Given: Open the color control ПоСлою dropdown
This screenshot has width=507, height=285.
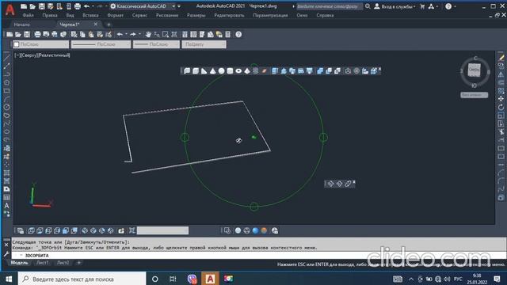Looking at the screenshot, I should tap(40, 44).
